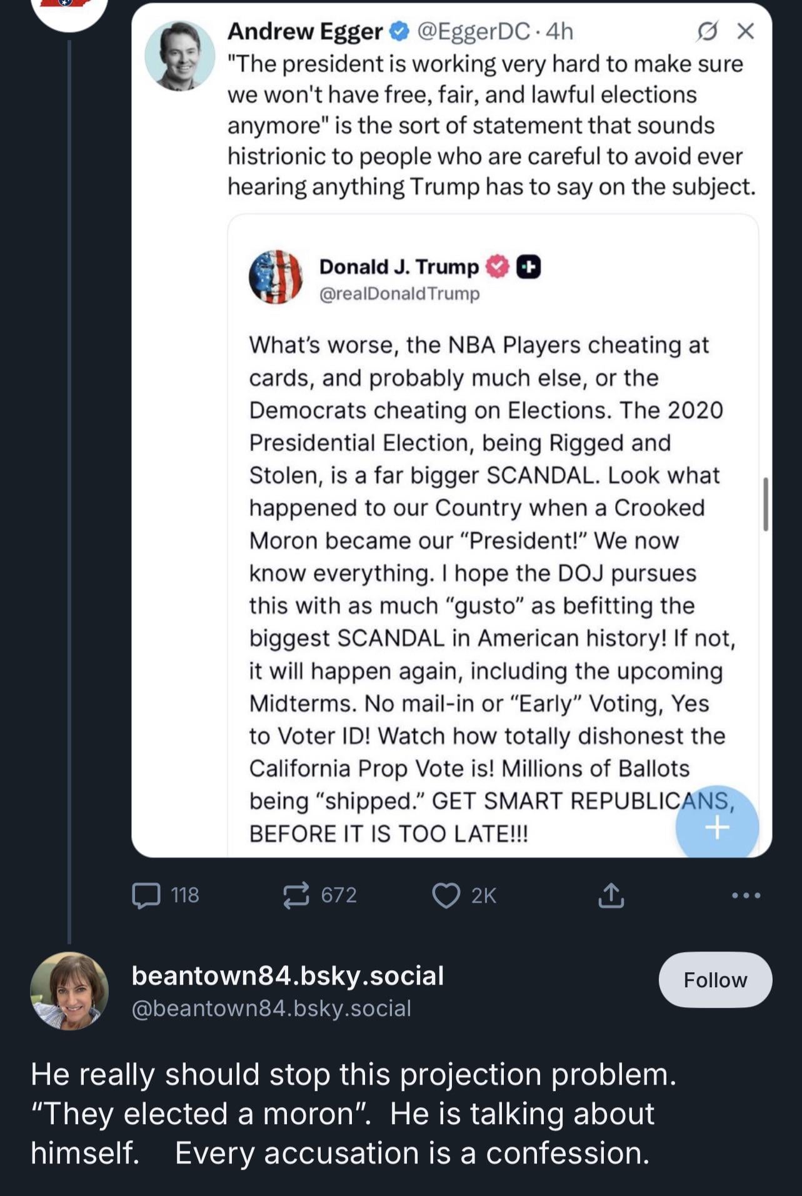Click the @EggerDC handle link

click(473, 31)
